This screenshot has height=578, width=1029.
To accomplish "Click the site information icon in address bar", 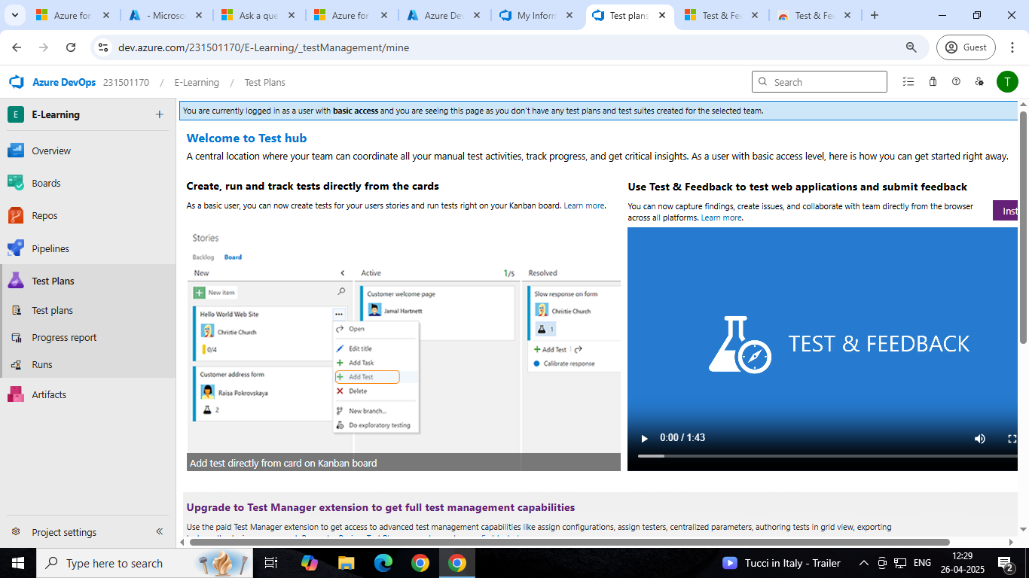I will [103, 47].
